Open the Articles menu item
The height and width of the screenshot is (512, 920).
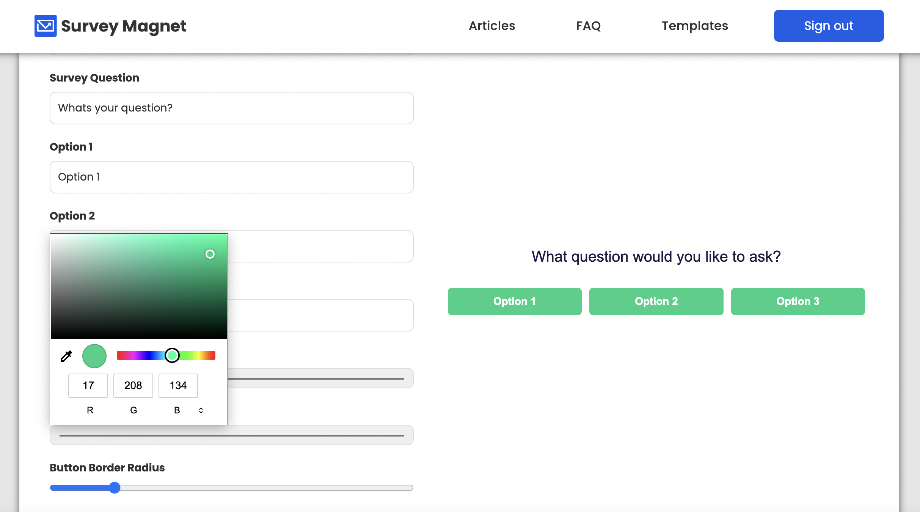point(492,26)
